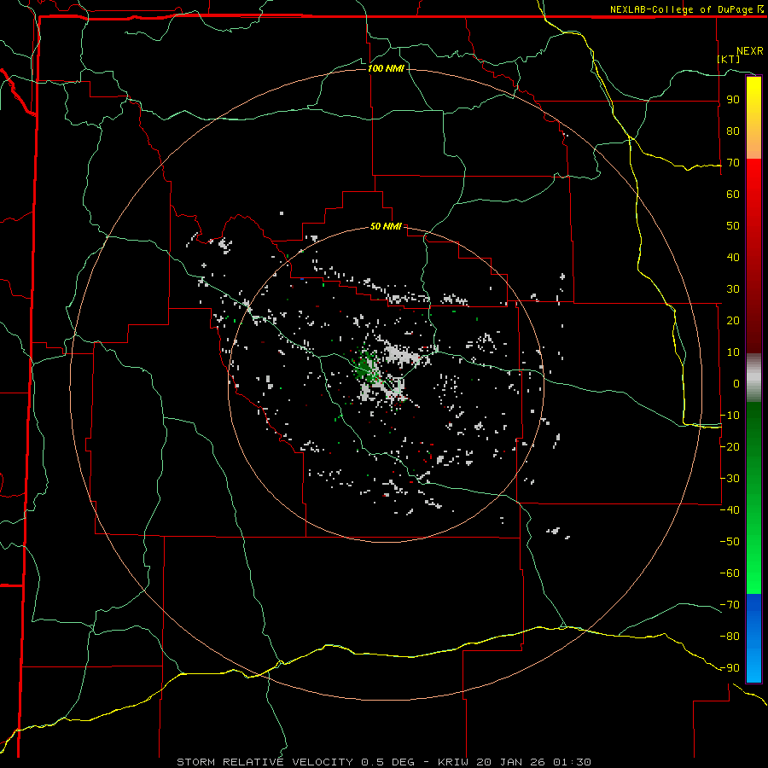Click the 30 value on velocity scale
Image resolution: width=768 pixels, height=768 pixels.
[733, 289]
